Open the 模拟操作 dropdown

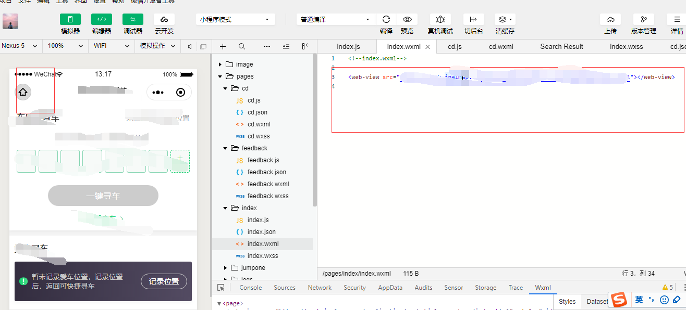pos(157,46)
